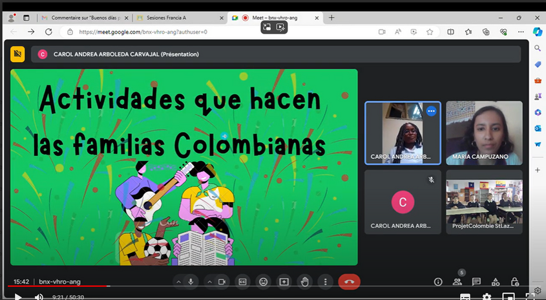
Task: Open host controls lock icon
Action: [x=514, y=282]
